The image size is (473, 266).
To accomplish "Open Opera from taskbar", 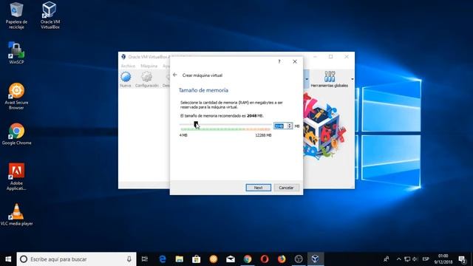I will point(265,259).
